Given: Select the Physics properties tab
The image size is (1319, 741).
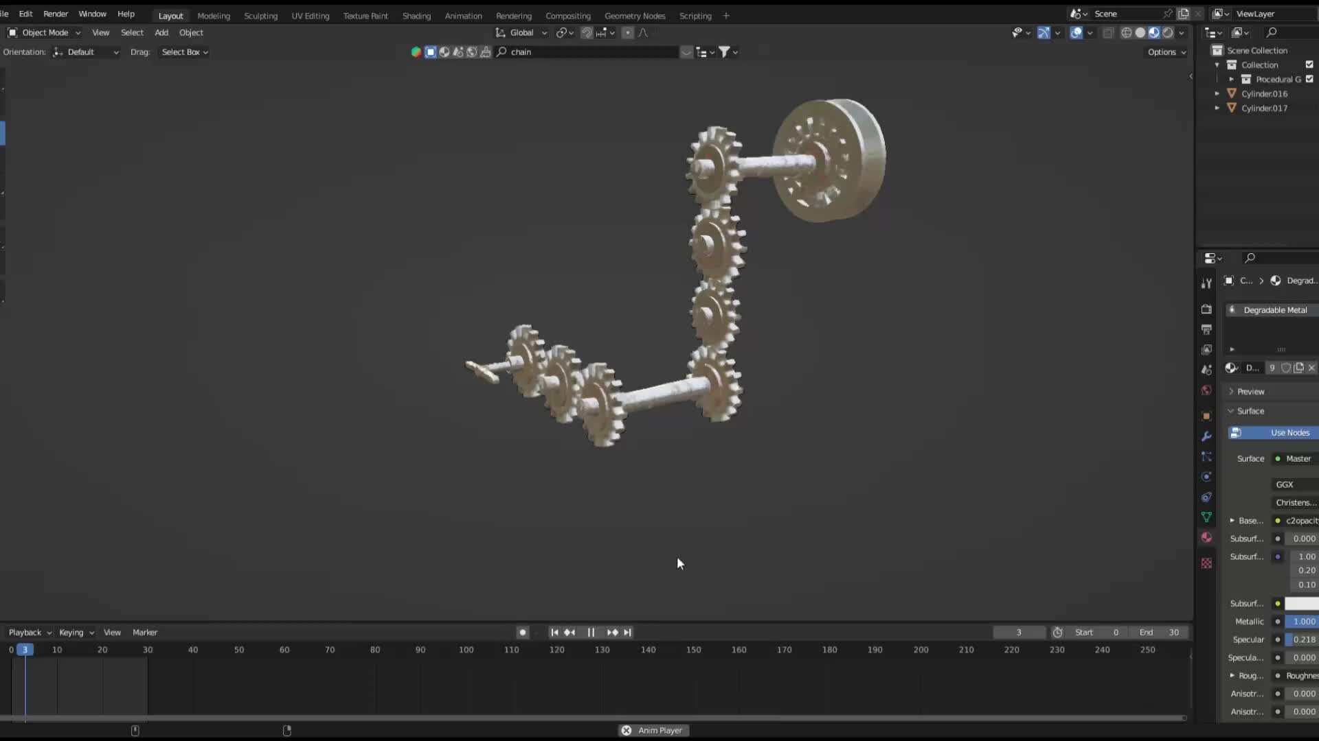Looking at the screenshot, I should (1207, 477).
